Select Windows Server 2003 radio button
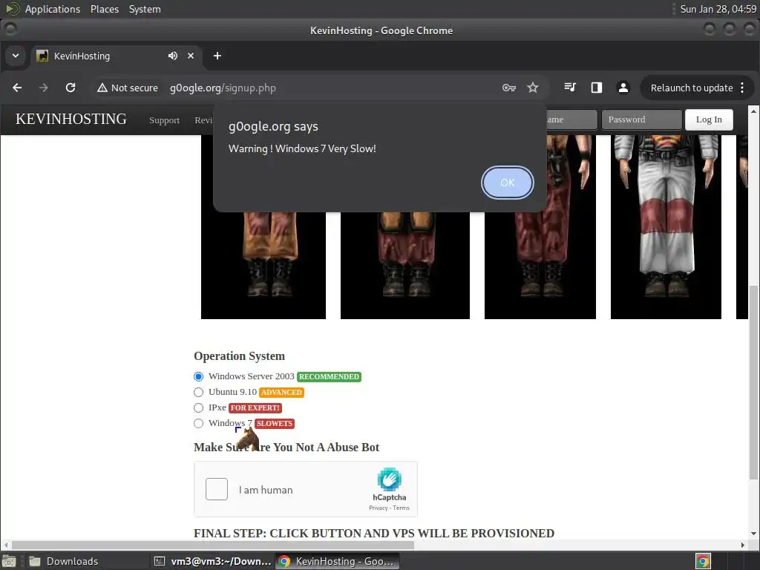 click(198, 376)
